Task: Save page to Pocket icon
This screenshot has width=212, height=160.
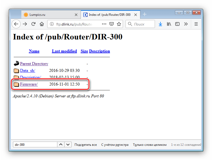Action: pyautogui.click(x=112, y=24)
